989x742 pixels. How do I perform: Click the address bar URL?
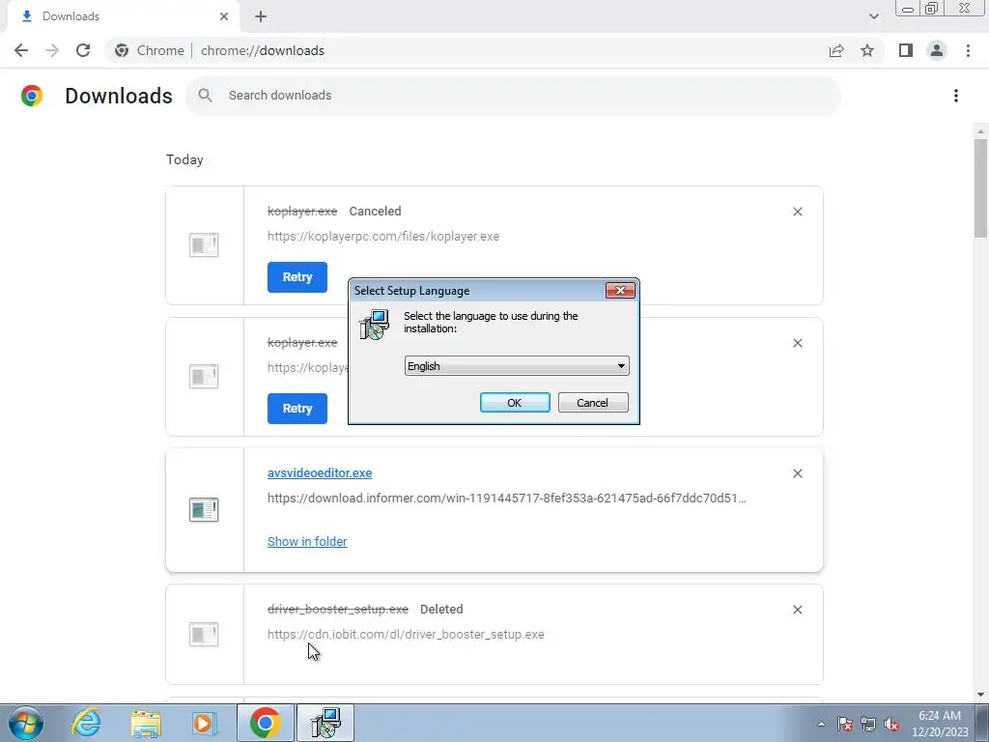pos(263,50)
